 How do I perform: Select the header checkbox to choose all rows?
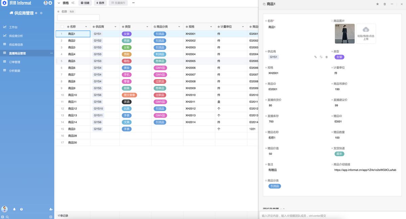click(62, 26)
